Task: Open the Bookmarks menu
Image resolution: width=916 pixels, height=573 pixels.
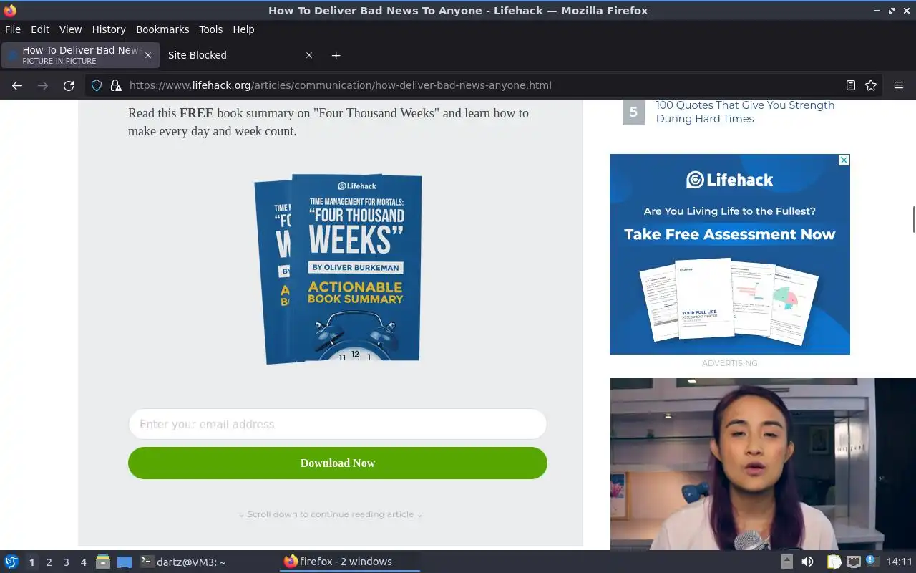Action: click(162, 29)
